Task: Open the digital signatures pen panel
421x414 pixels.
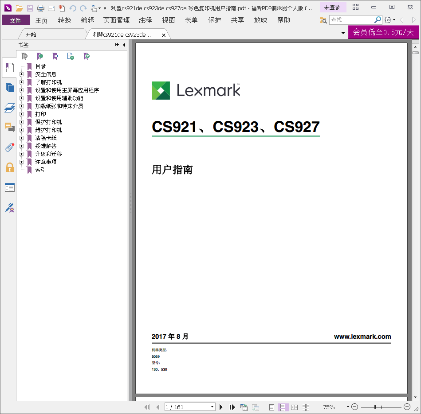Action: [x=10, y=208]
